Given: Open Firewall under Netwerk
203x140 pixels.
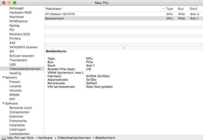Looking at the screenshot, I should 15,82.
